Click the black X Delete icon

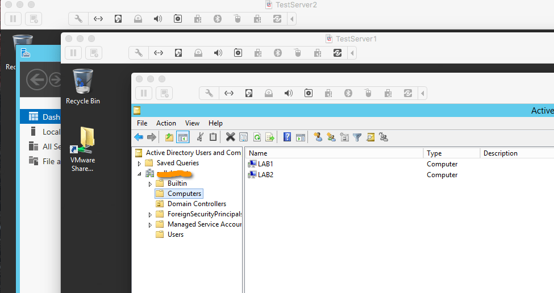point(230,137)
